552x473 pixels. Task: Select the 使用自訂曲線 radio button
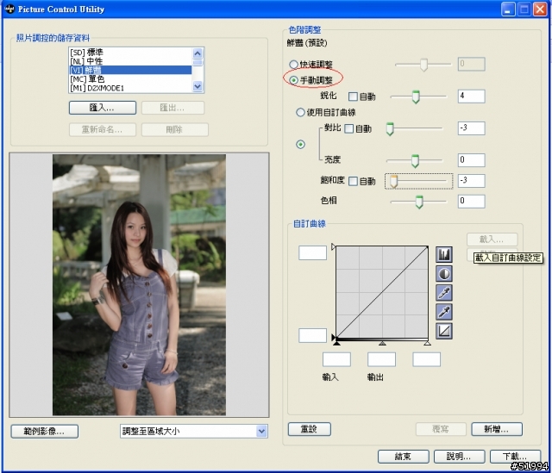click(x=300, y=112)
